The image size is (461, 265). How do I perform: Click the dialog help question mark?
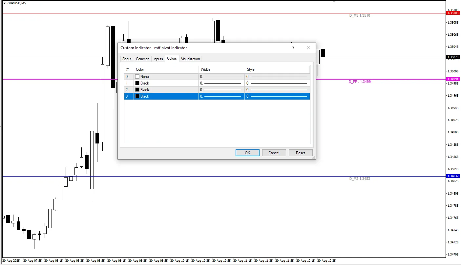click(293, 48)
